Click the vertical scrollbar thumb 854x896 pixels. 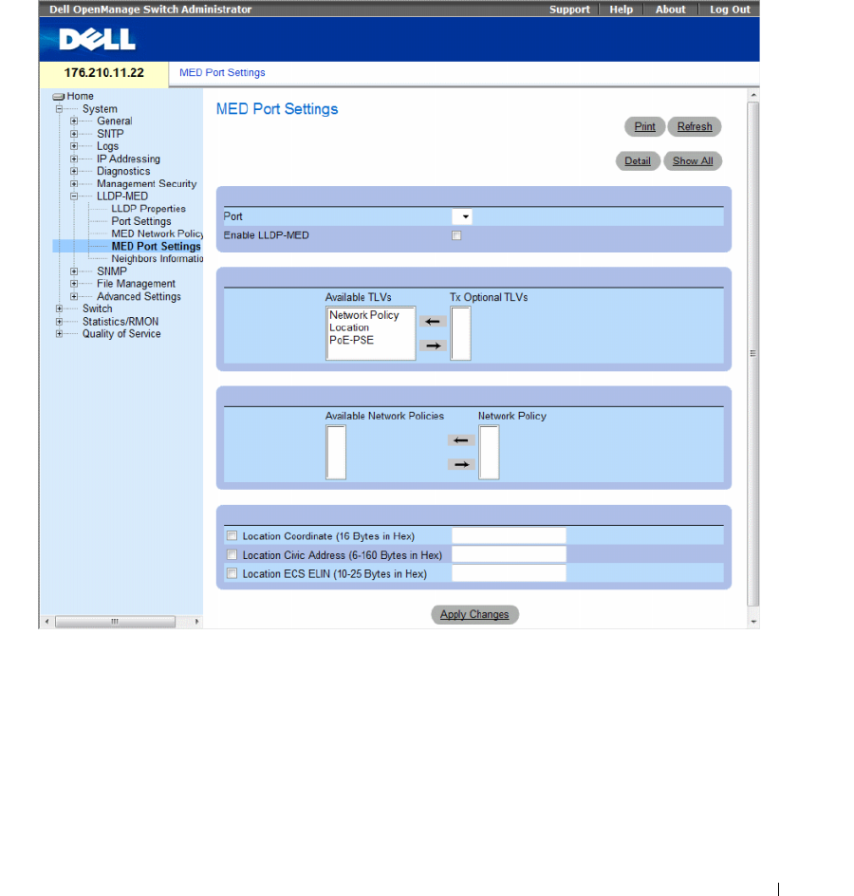pos(753,354)
